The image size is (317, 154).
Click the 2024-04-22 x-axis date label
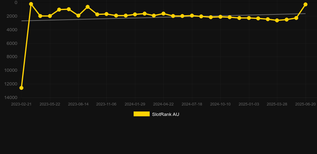[x=163, y=104]
